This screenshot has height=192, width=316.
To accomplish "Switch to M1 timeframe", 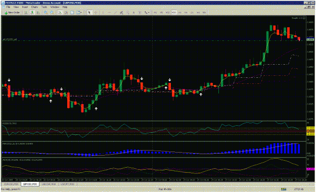I will [155, 13].
